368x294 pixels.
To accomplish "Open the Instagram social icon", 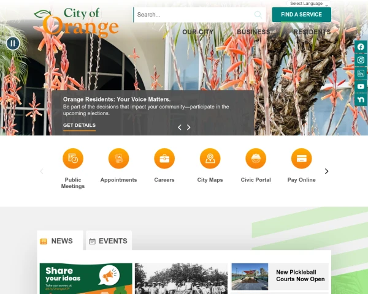I will click(361, 60).
